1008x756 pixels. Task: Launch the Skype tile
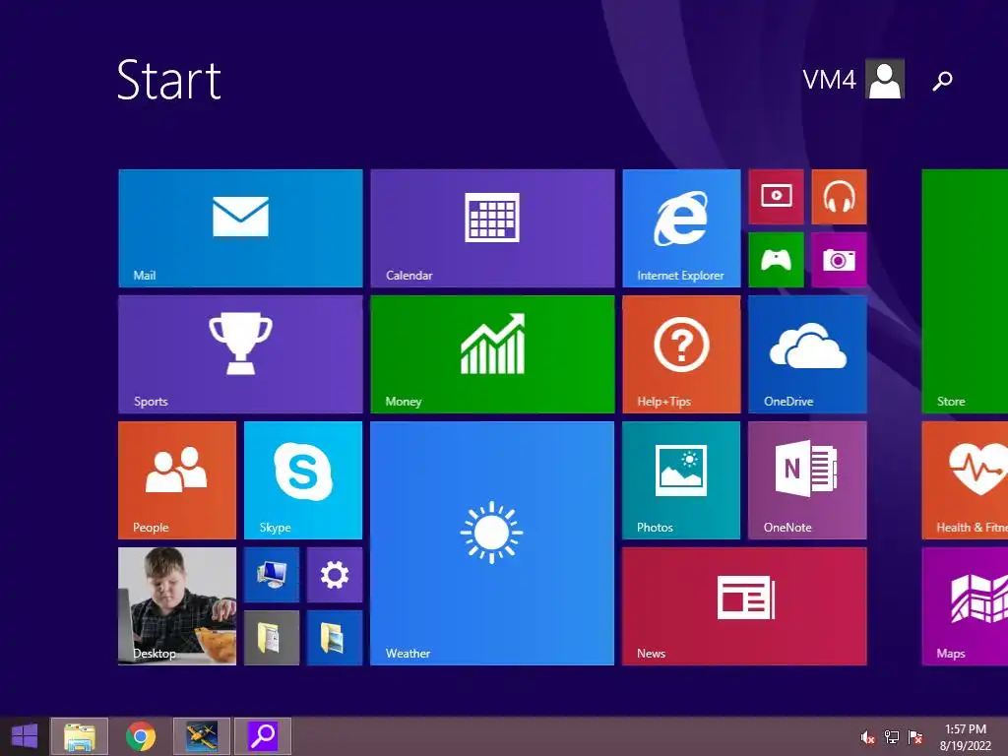pos(303,480)
